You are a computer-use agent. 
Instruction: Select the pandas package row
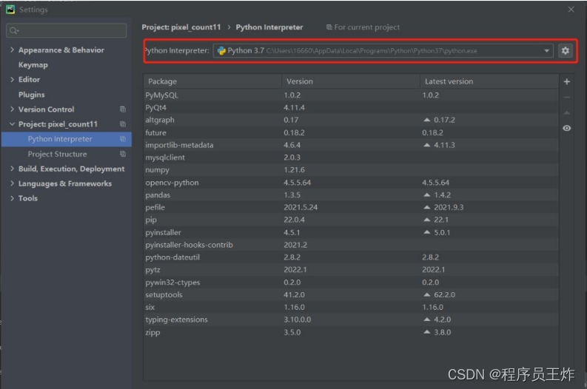(351, 195)
